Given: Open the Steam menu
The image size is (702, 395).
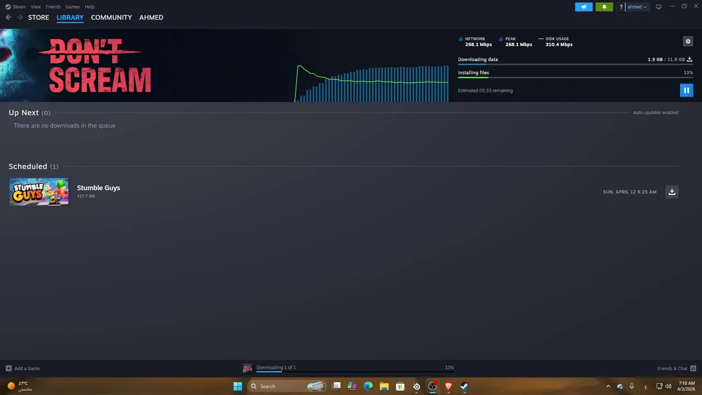Looking at the screenshot, I should (19, 7).
